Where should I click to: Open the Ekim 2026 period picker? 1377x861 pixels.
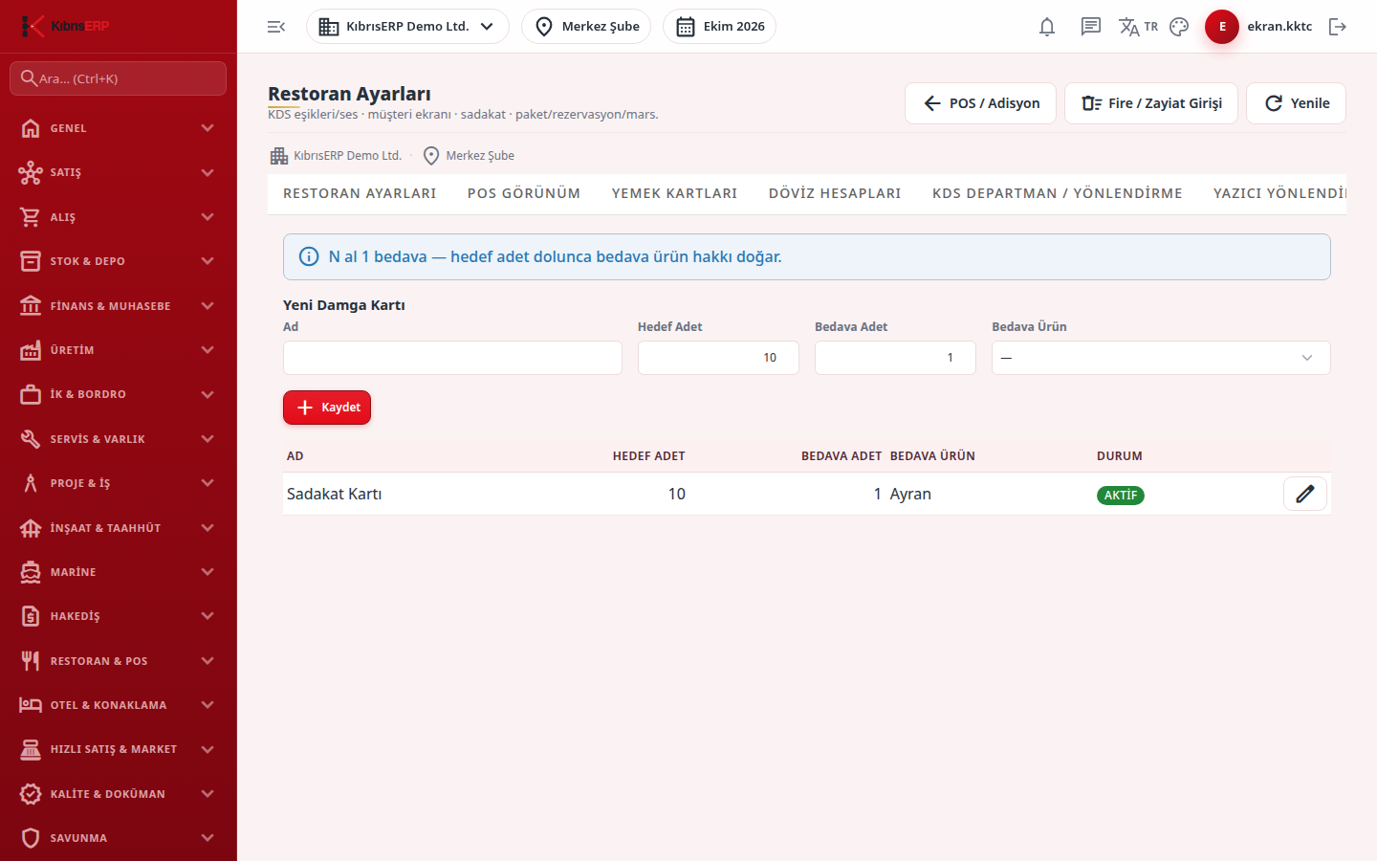coord(719,27)
